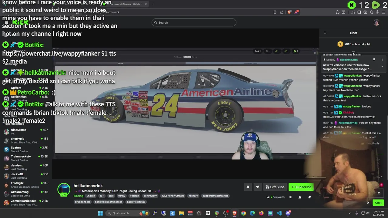Viewport: 388px width, 218px height.
Task: Click the green Subscribe button
Action: pyautogui.click(x=301, y=187)
